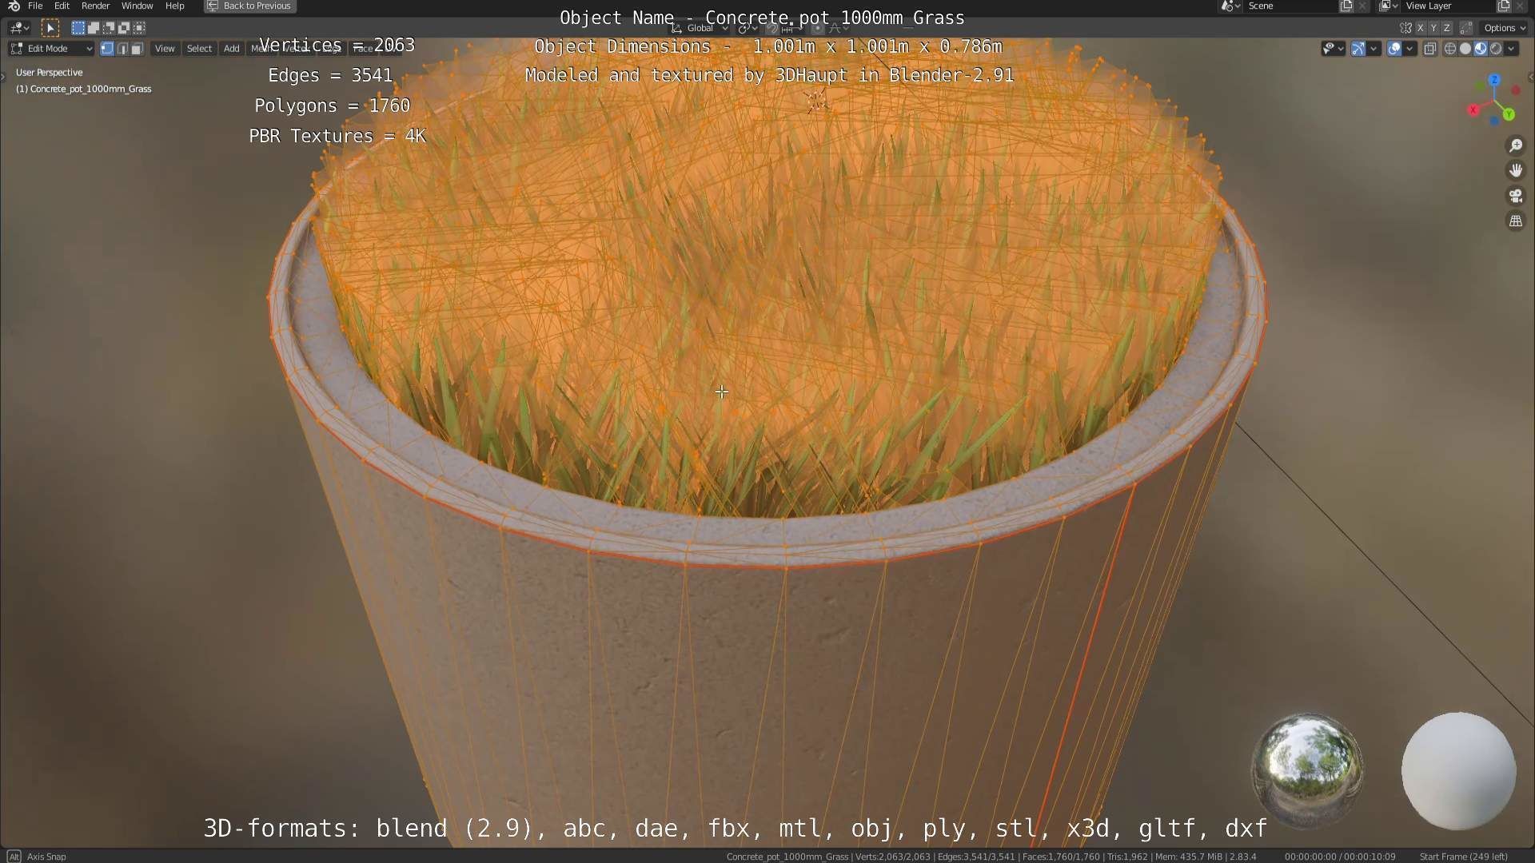The width and height of the screenshot is (1535, 863).
Task: Add a new View Layer via copy icon
Action: pyautogui.click(x=1504, y=6)
